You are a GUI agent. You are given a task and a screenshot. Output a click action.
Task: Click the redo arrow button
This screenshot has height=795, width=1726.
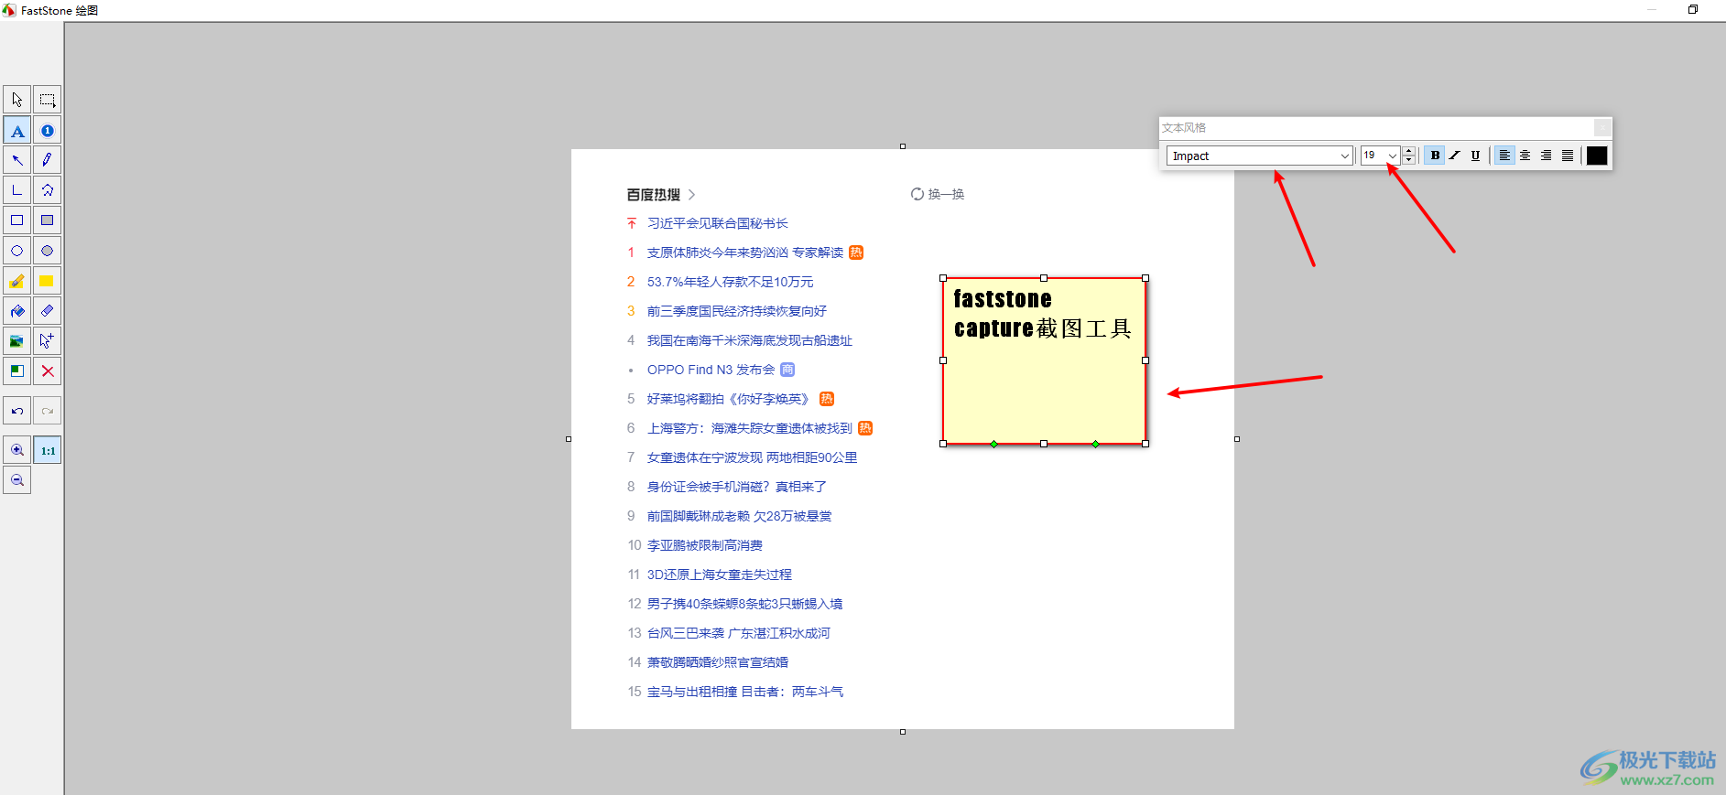pyautogui.click(x=48, y=411)
